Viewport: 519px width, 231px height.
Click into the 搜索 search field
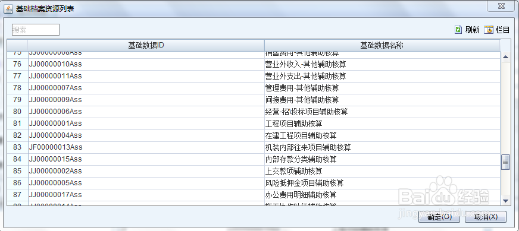tap(36, 30)
